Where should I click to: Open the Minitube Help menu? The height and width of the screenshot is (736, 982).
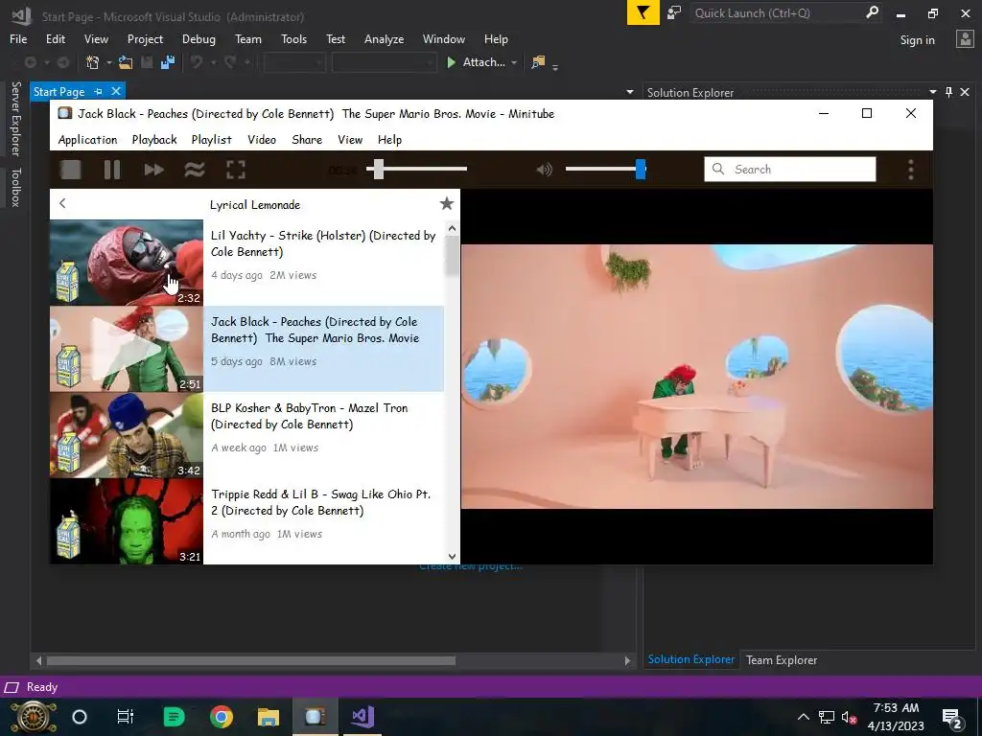(x=389, y=140)
